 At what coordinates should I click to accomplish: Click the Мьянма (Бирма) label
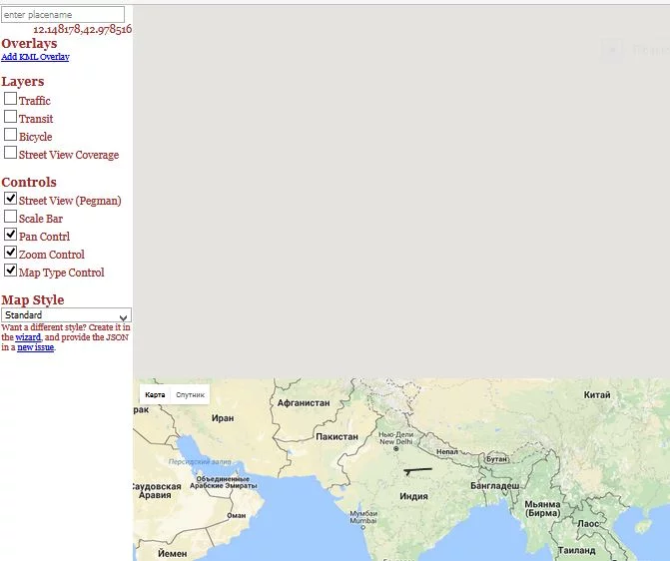point(542,508)
